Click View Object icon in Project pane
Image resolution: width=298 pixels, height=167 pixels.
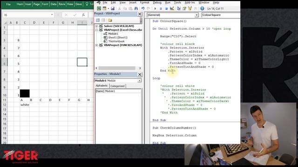tap(103, 20)
